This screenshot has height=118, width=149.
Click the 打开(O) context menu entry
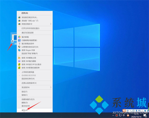35,13
